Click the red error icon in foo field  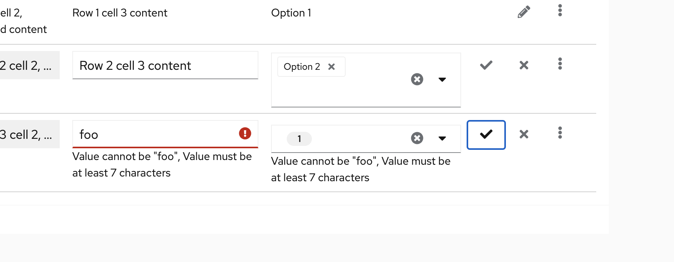245,133
